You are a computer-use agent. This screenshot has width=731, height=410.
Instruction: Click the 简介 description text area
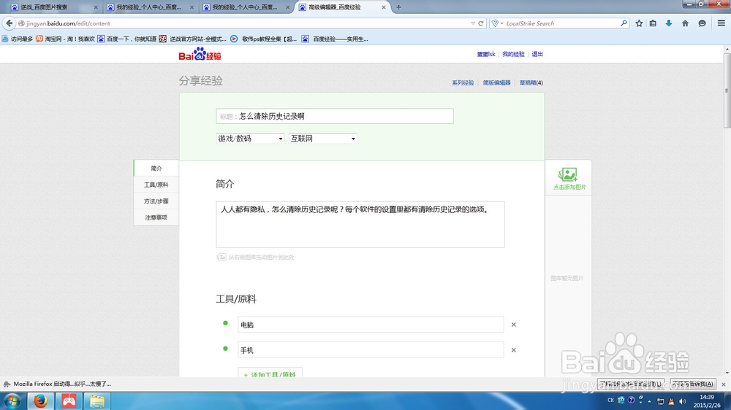[360, 224]
